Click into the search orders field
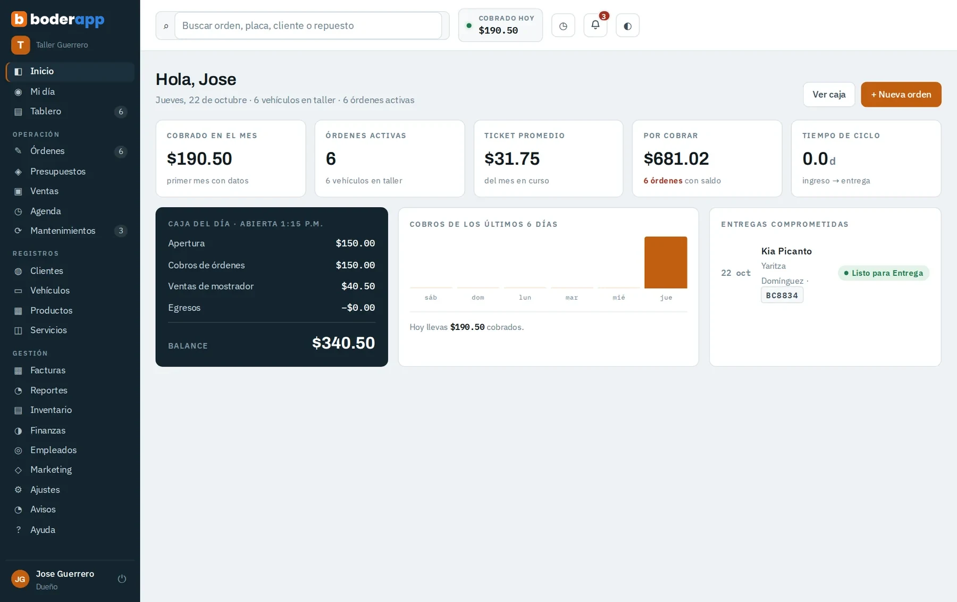The image size is (957, 602). click(308, 26)
